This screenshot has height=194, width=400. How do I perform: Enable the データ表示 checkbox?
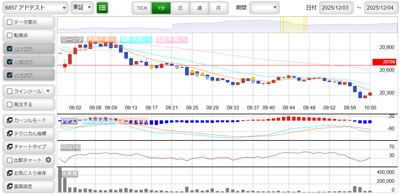pyautogui.click(x=10, y=22)
